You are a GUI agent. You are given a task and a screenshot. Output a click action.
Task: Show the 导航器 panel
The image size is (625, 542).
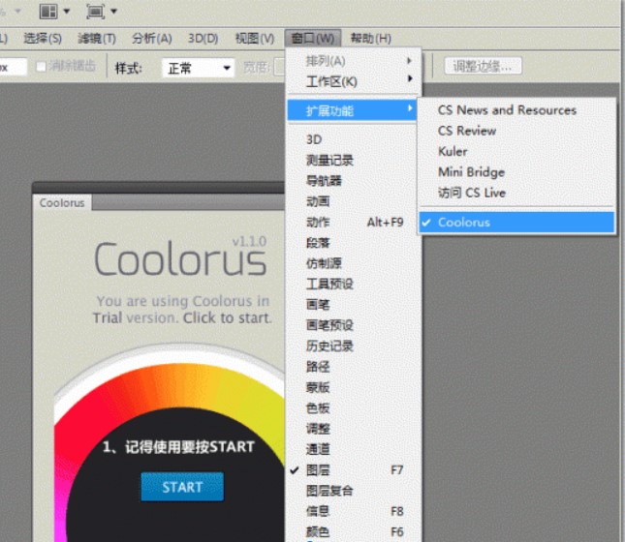(354, 181)
